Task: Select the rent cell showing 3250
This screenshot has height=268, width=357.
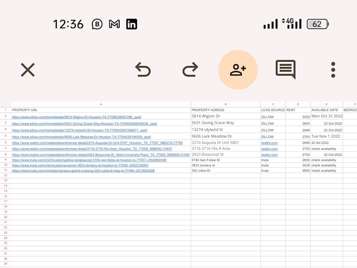Action: (x=298, y=117)
